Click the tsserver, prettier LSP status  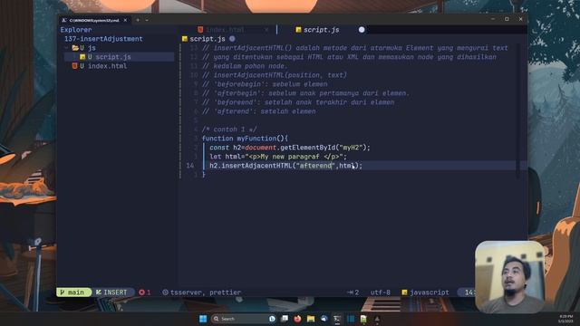pyautogui.click(x=206, y=292)
